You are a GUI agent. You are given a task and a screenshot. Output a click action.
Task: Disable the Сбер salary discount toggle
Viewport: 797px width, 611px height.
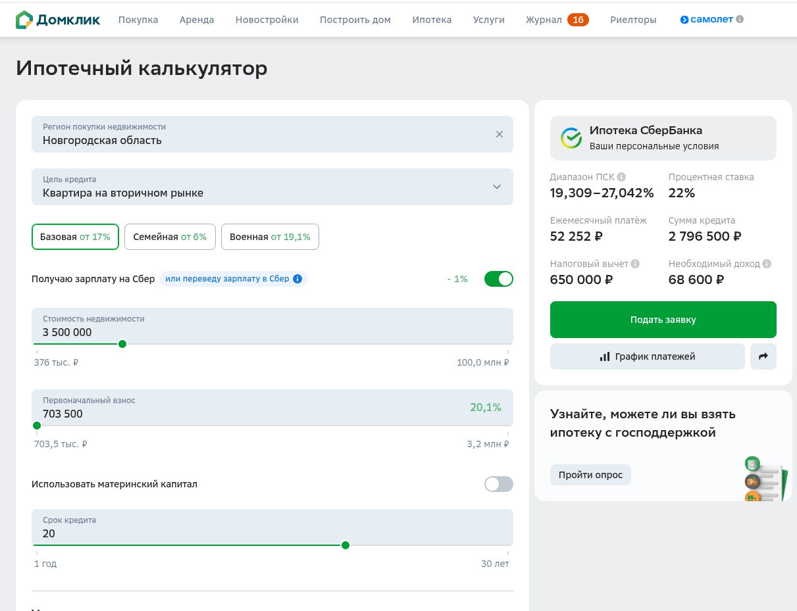pos(498,279)
